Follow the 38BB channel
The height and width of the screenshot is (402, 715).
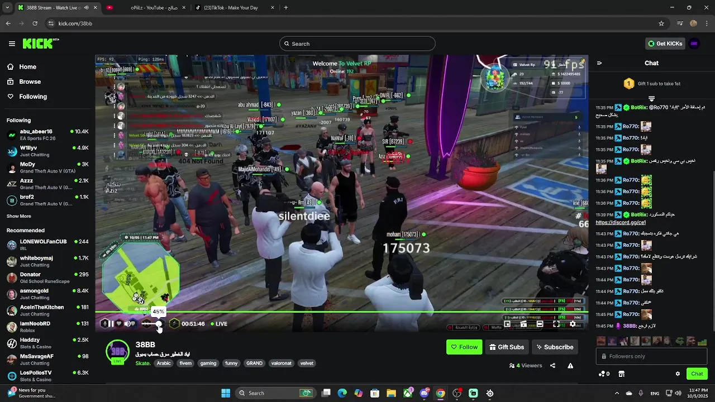(464, 347)
